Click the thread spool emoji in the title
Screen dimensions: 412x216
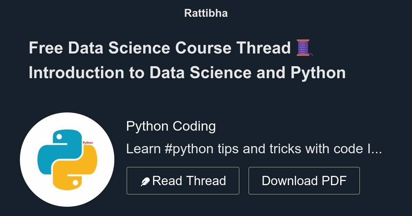304,48
